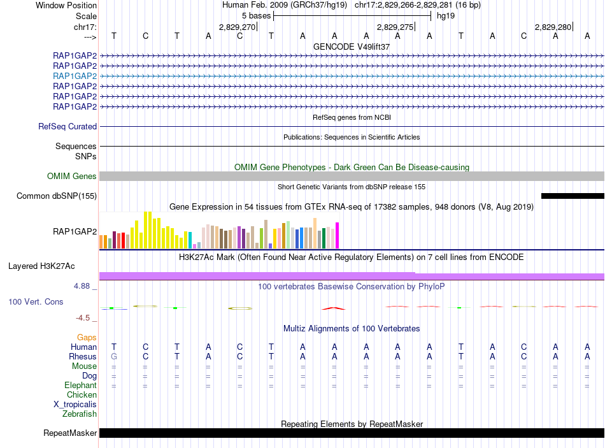Click the gray OMIM Genes bar

(x=352, y=176)
